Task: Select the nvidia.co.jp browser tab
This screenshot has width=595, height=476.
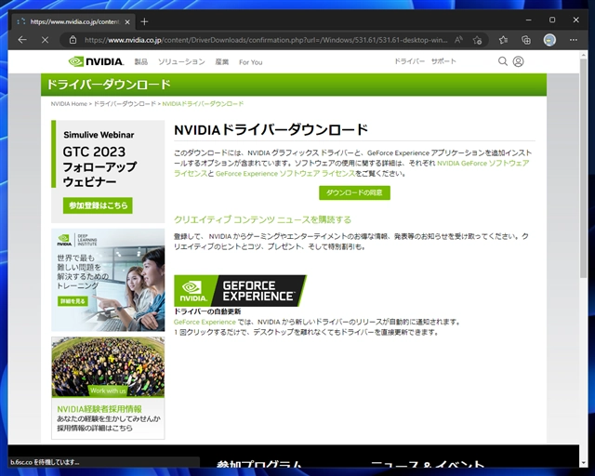Action: pyautogui.click(x=73, y=21)
